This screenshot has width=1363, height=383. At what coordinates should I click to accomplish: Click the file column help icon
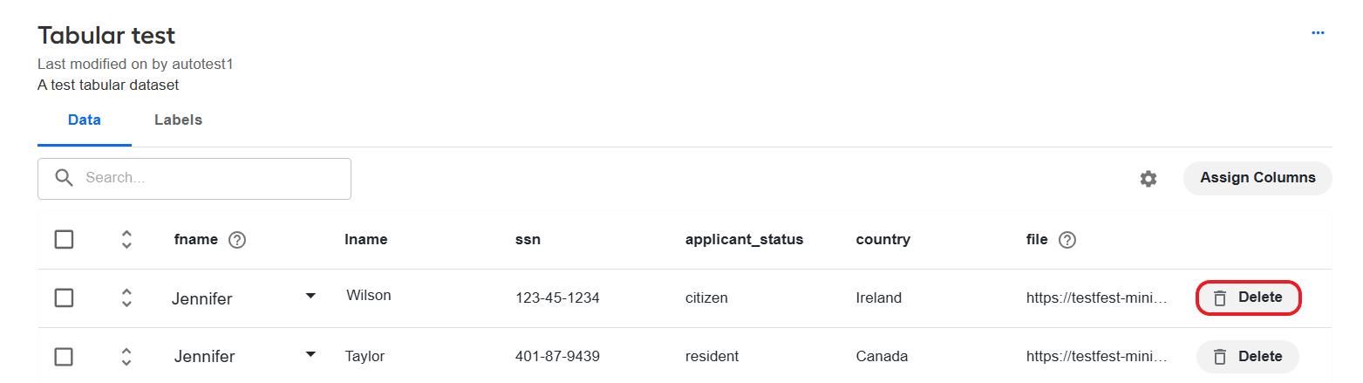tap(1067, 240)
